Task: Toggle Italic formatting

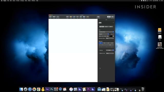Action: [102, 36]
